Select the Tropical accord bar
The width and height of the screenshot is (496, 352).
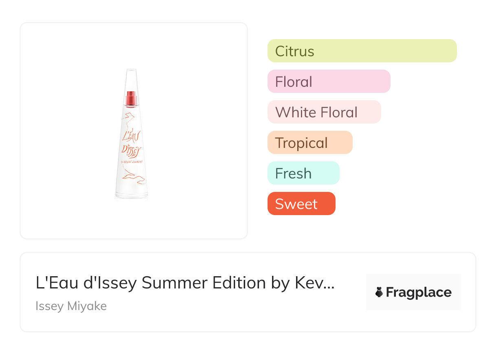[309, 143]
